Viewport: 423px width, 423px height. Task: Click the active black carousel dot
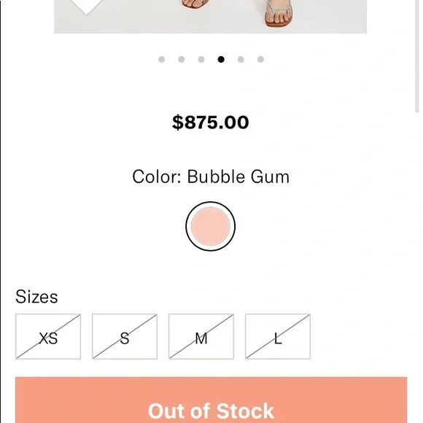pyautogui.click(x=221, y=59)
